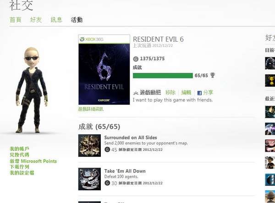Click the Facebook share icon
This screenshot has width=275, height=203.
[x=199, y=93]
